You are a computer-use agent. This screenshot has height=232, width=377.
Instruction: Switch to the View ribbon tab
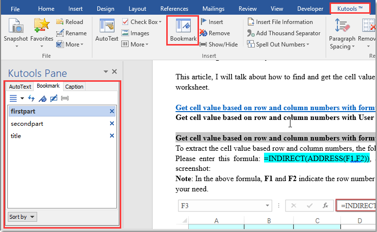click(x=277, y=9)
